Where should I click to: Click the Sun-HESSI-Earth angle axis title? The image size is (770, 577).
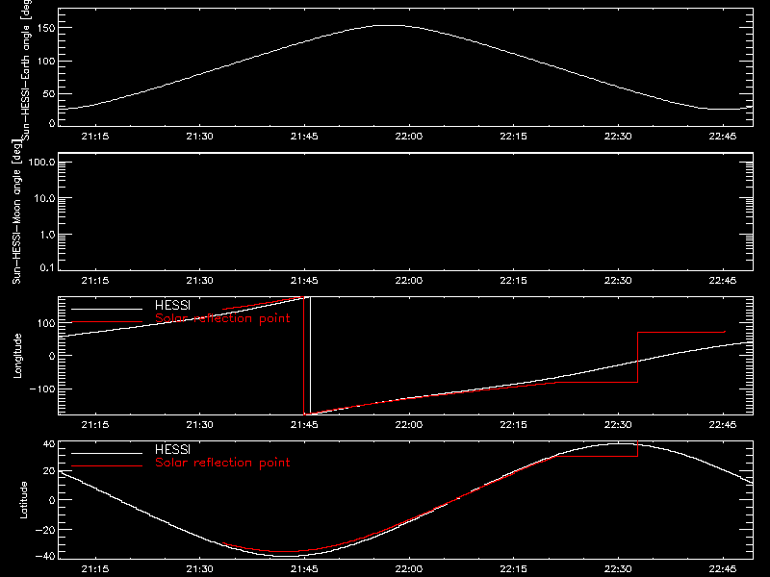26,70
